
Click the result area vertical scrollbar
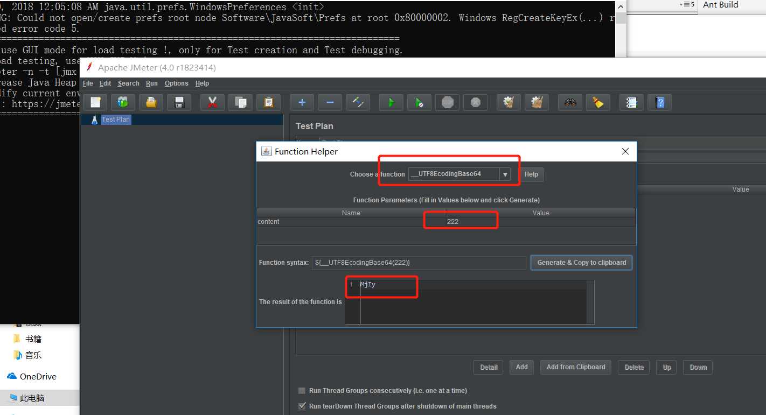[x=591, y=302]
